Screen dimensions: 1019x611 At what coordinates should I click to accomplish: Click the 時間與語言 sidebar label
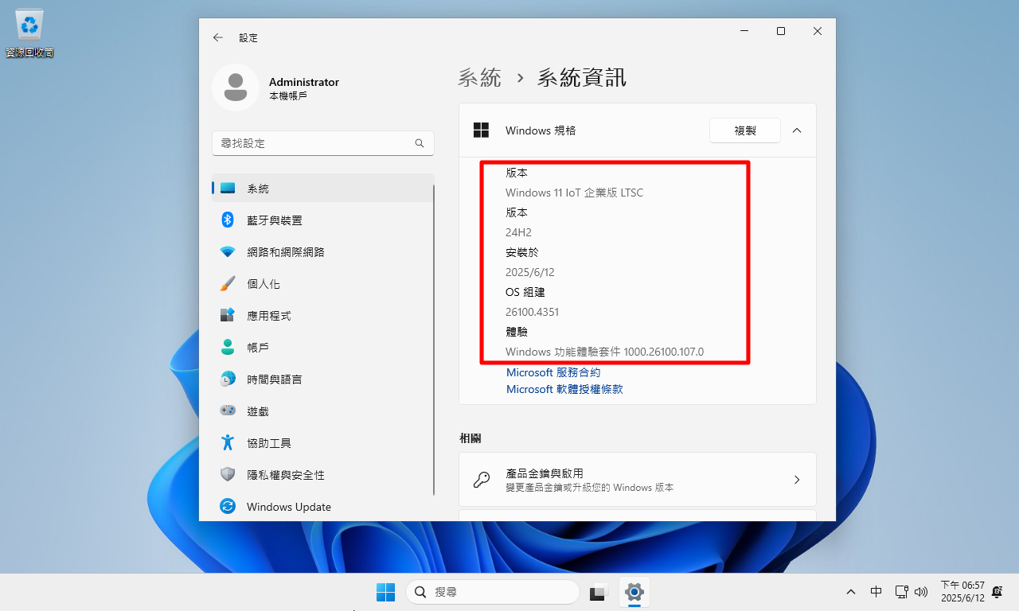(275, 379)
